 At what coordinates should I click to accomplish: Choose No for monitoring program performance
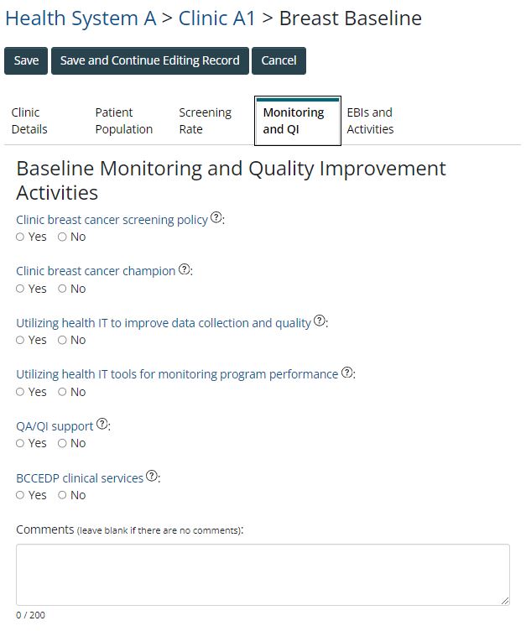(62, 393)
